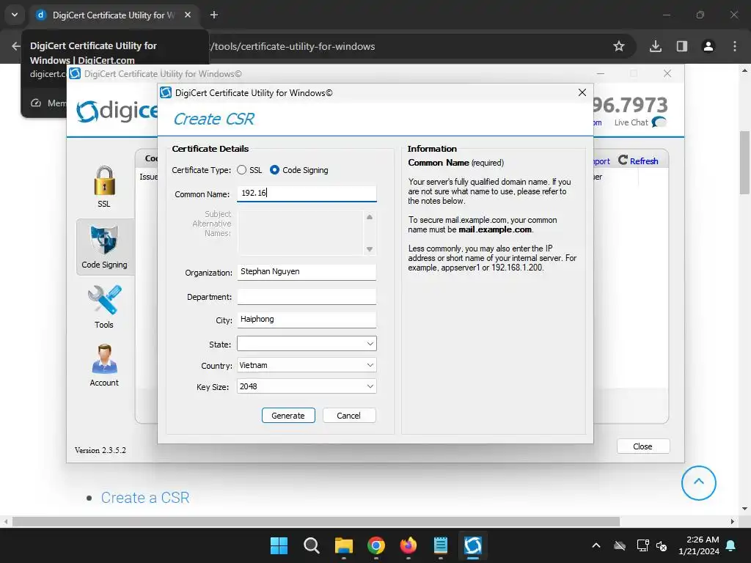751x563 pixels.
Task: Close Create CSR dialog with X
Action: (x=582, y=92)
